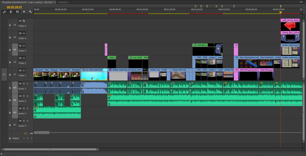Image resolution: width=306 pixels, height=156 pixels.
Task: Toggle V3 track targeting button
Action: pyautogui.click(x=15, y=50)
